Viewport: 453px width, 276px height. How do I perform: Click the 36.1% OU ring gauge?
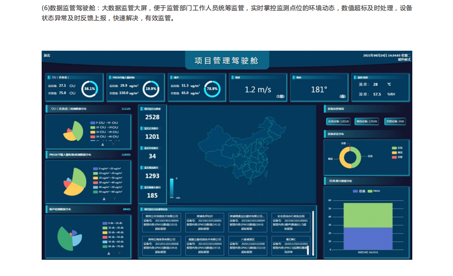[x=90, y=88]
